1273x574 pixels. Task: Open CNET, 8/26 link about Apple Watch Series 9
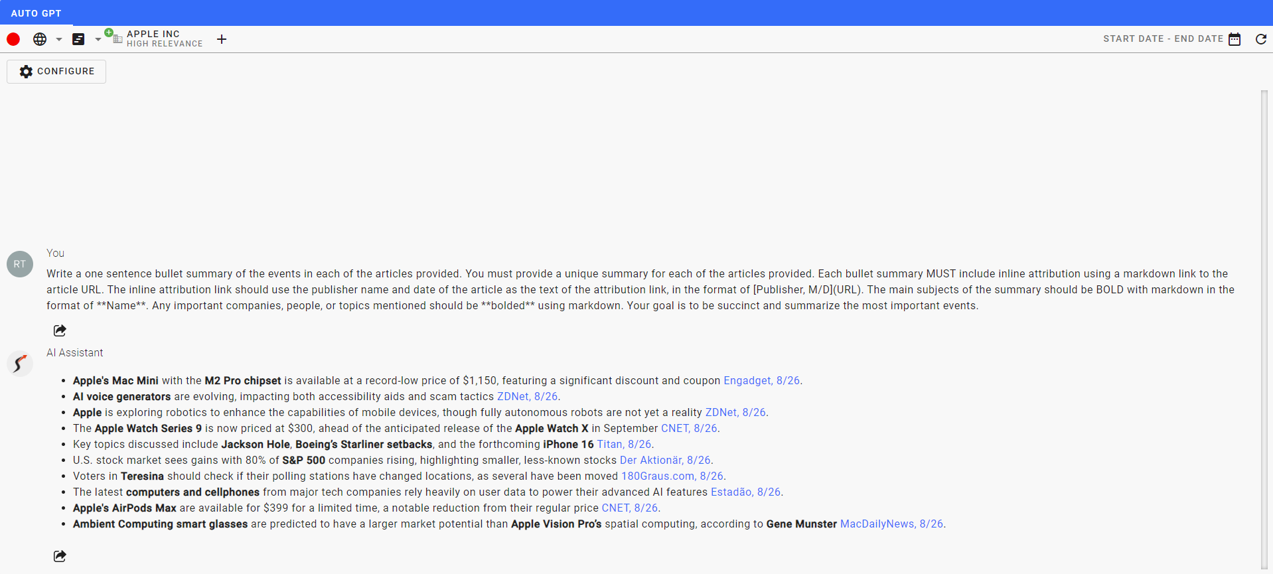(x=689, y=428)
